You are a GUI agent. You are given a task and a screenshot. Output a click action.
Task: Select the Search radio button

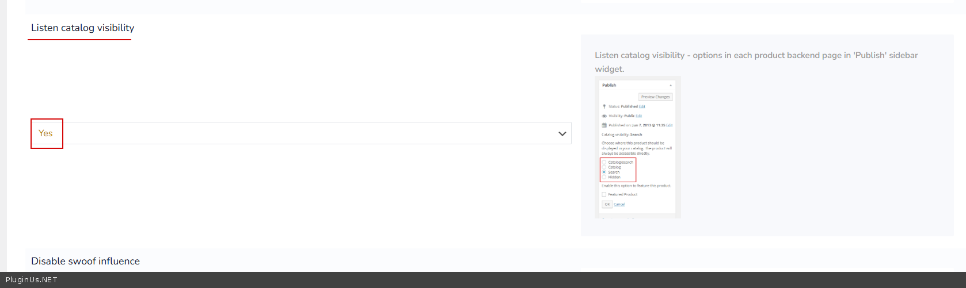604,172
